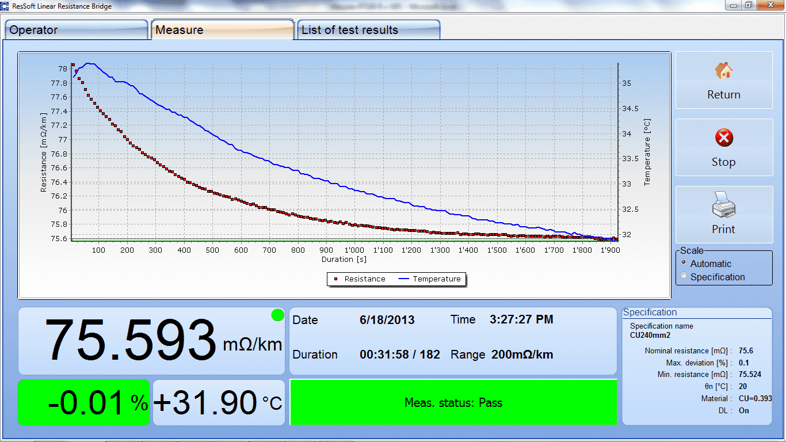
Task: Click the time value 3:27:27 PM
Action: (521, 319)
